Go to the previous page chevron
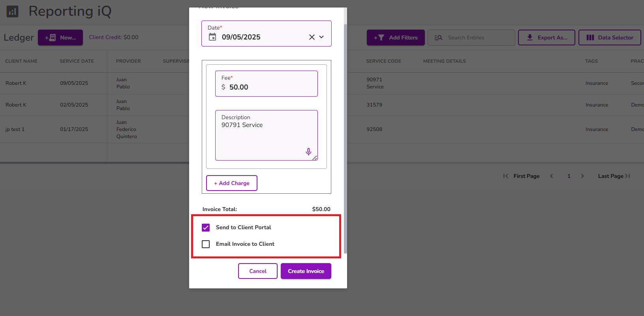The height and width of the screenshot is (316, 644). coord(552,176)
